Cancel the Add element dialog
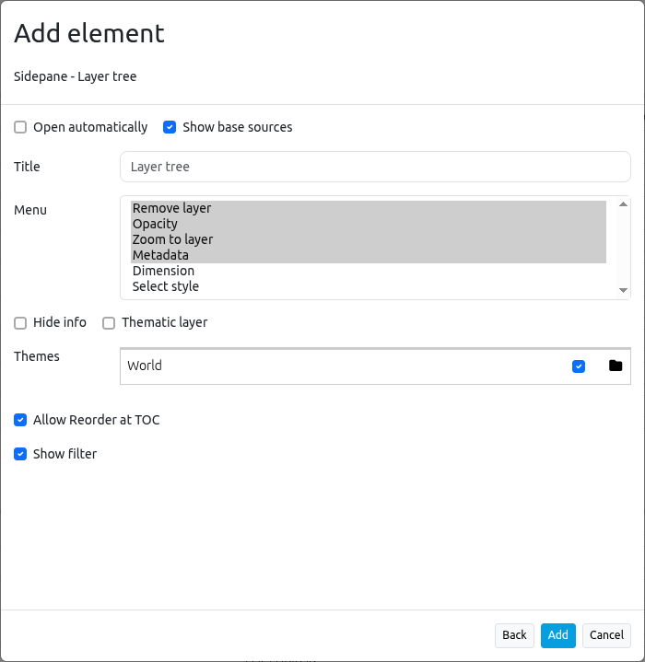 606,635
